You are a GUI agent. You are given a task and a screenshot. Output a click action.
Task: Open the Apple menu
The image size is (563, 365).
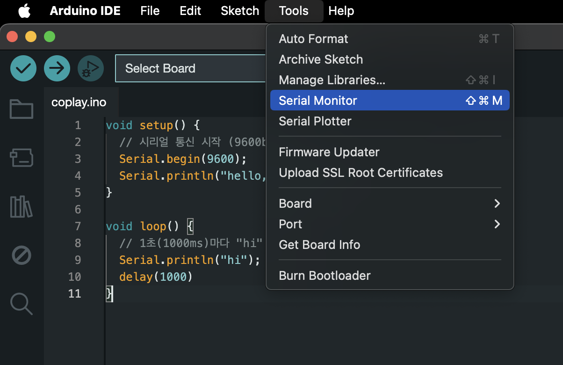click(24, 10)
